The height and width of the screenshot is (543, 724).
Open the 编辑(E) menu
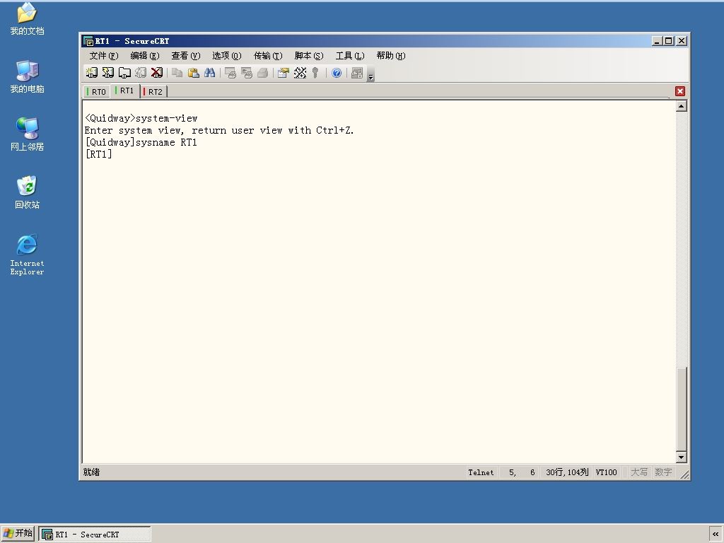tap(145, 56)
